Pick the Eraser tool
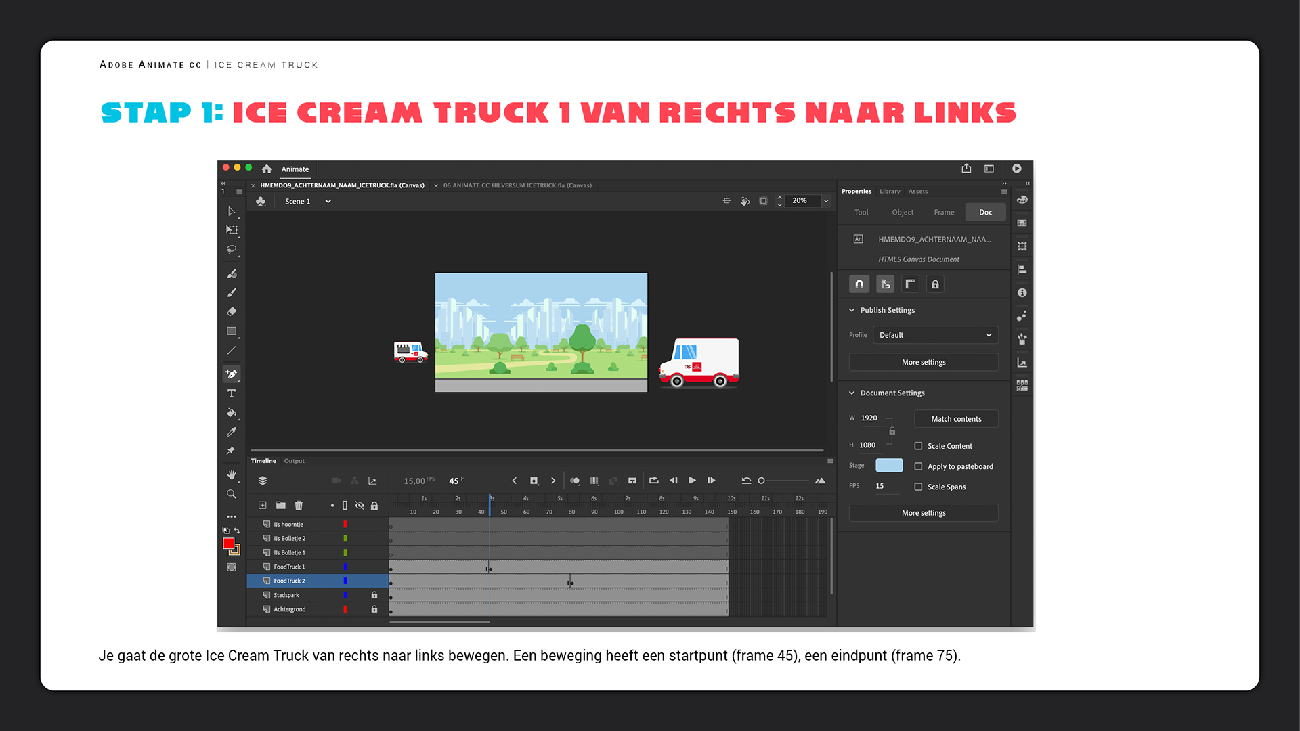Image resolution: width=1300 pixels, height=731 pixels. [x=232, y=312]
